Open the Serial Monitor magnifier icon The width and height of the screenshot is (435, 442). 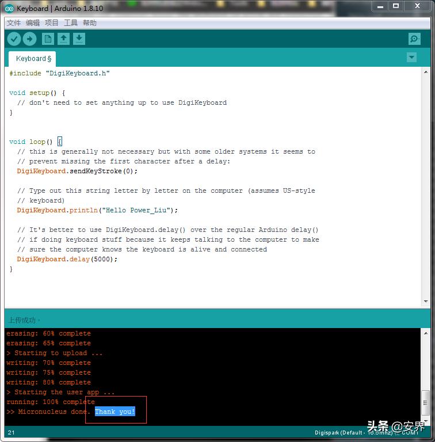414,39
